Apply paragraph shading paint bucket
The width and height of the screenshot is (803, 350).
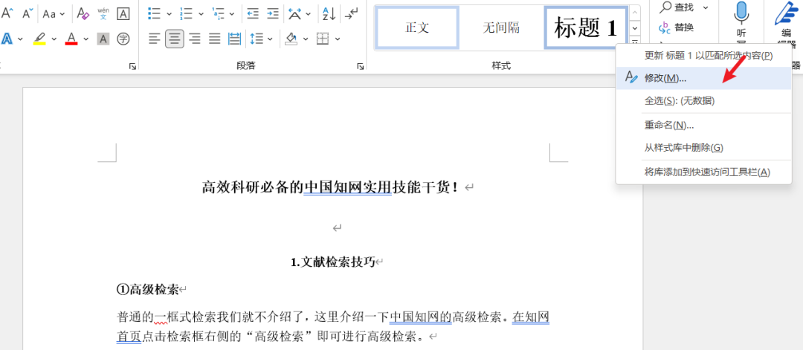[291, 39]
